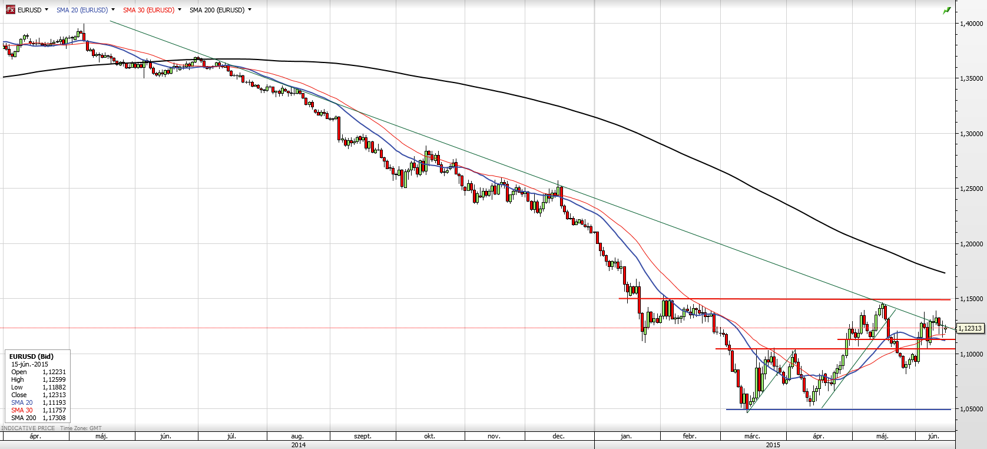Click the 'júl.' month on time axis
Screen dimensions: 987x449
coord(231,436)
